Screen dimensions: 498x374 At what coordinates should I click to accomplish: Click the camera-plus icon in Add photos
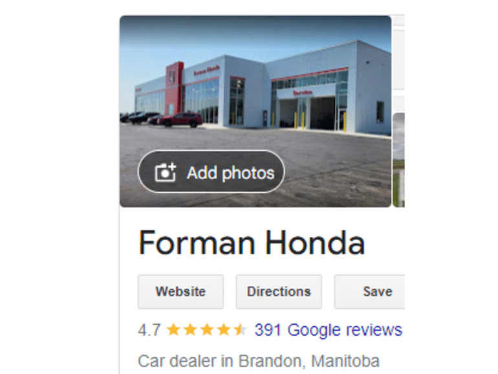(x=166, y=173)
